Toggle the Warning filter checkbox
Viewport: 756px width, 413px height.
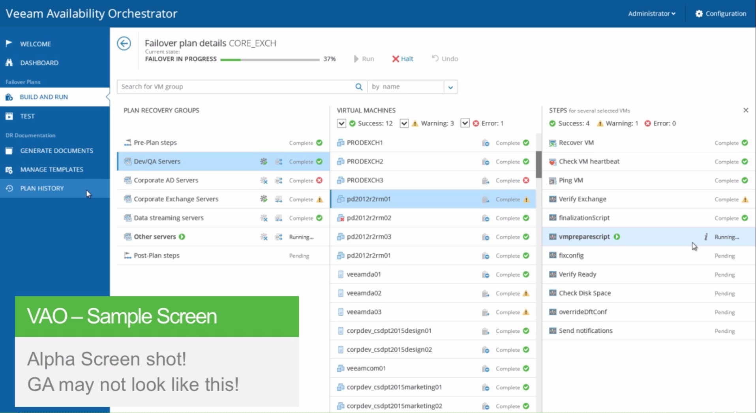pyautogui.click(x=404, y=123)
